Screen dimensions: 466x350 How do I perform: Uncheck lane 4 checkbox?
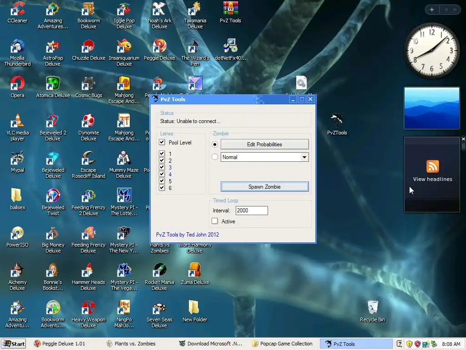[162, 174]
